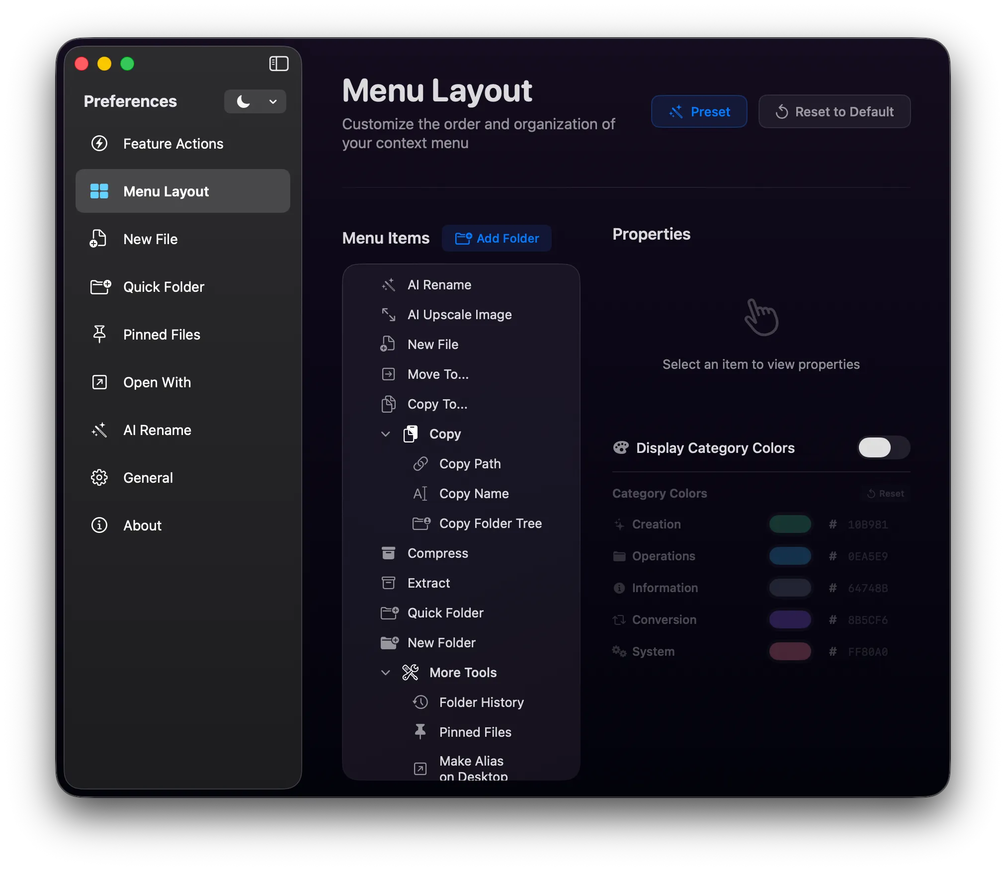Click the macOS green zoom window button
This screenshot has width=1006, height=871.
point(127,64)
